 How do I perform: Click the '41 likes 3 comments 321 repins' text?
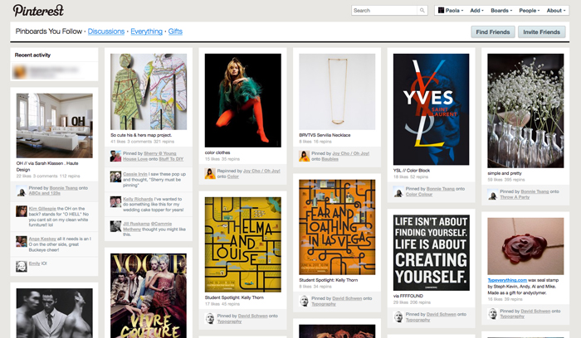pyautogui.click(x=142, y=142)
